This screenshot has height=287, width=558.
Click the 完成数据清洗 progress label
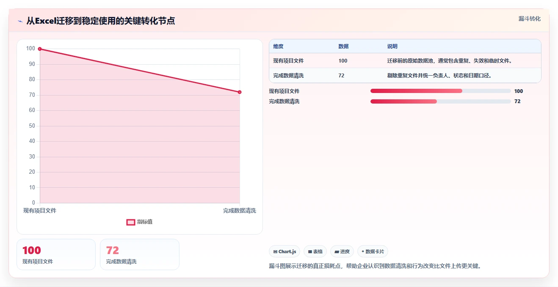pyautogui.click(x=284, y=101)
